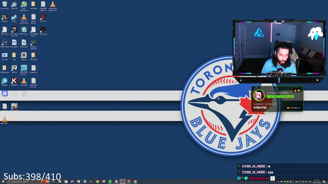Open the Call of Duty shortcut
This screenshot has width=328, height=184.
coord(5,31)
